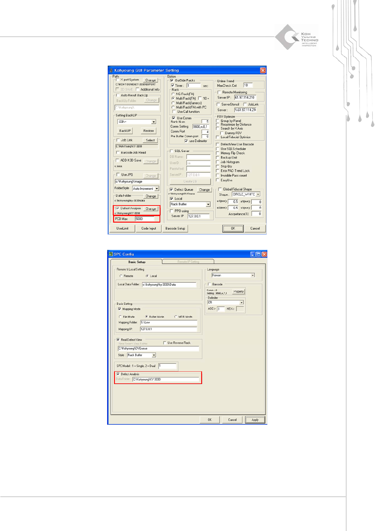Toggle Defect Analysis checkbox in GUI Parameter Setting
Image resolution: width=375 pixels, height=531 pixels.
(118, 208)
